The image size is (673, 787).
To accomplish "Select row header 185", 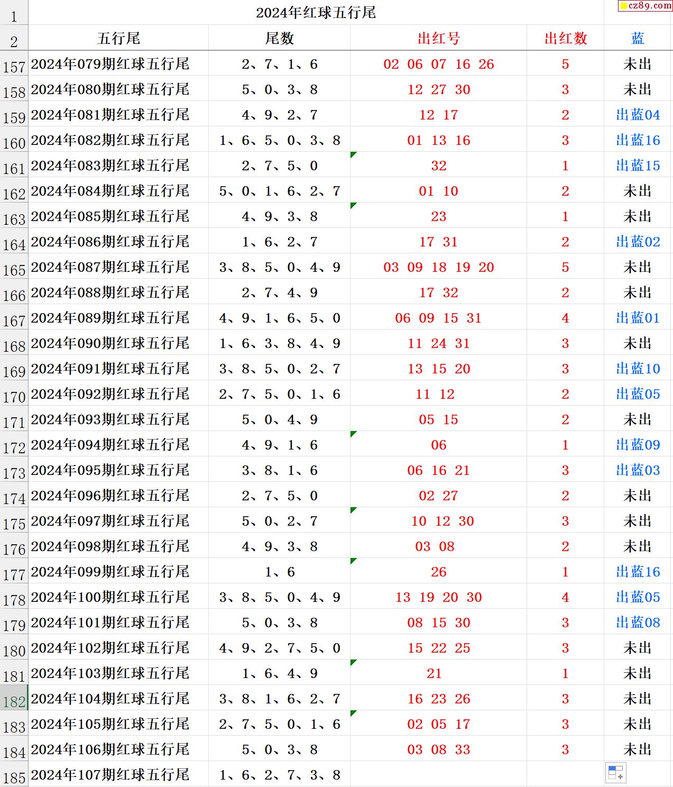I will (14, 774).
